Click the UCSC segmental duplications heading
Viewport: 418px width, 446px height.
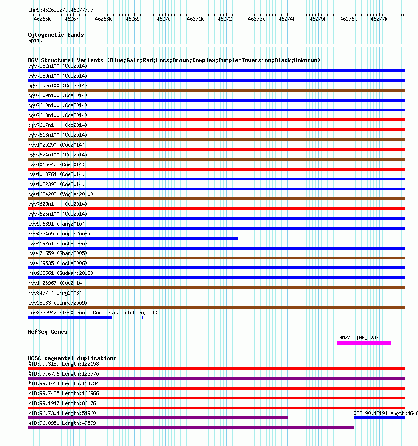pyautogui.click(x=72, y=358)
